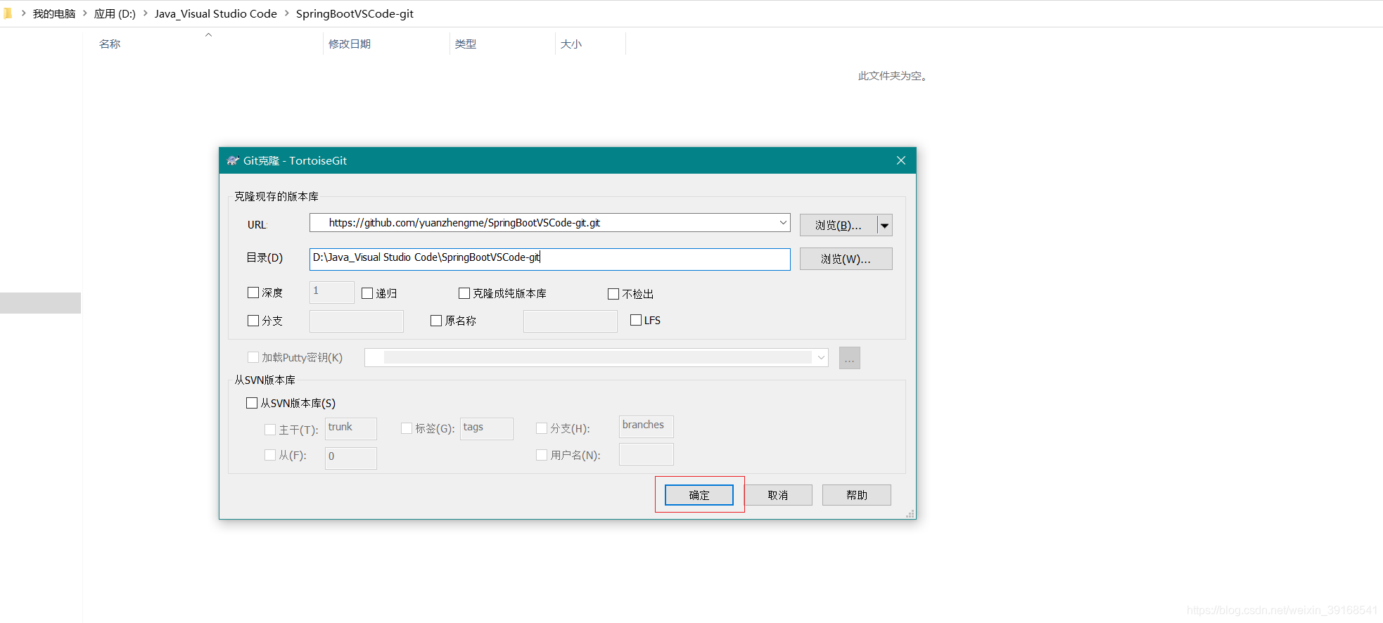Sort by 修改日期 column header
The image size is (1383, 623).
[350, 44]
